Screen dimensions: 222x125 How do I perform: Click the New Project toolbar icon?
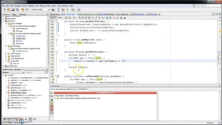pos(9,10)
